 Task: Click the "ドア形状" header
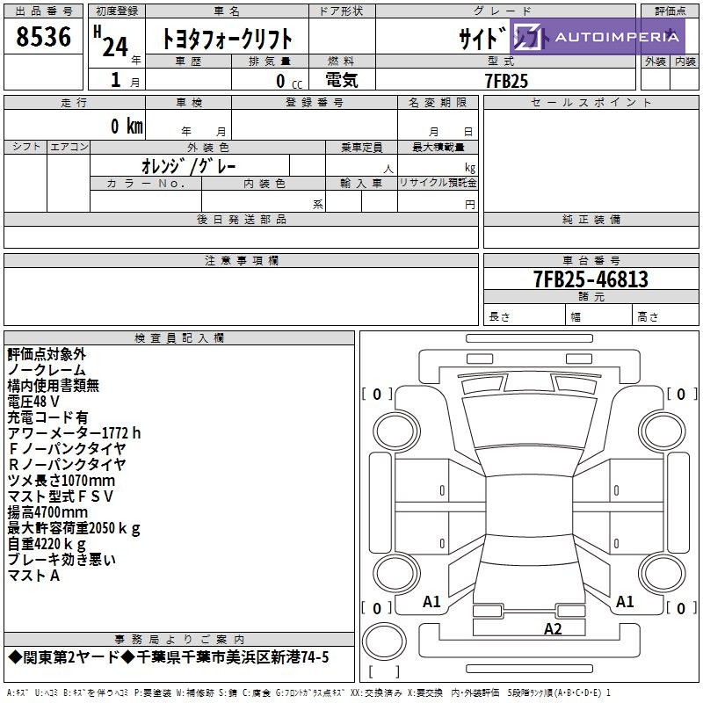click(x=342, y=11)
